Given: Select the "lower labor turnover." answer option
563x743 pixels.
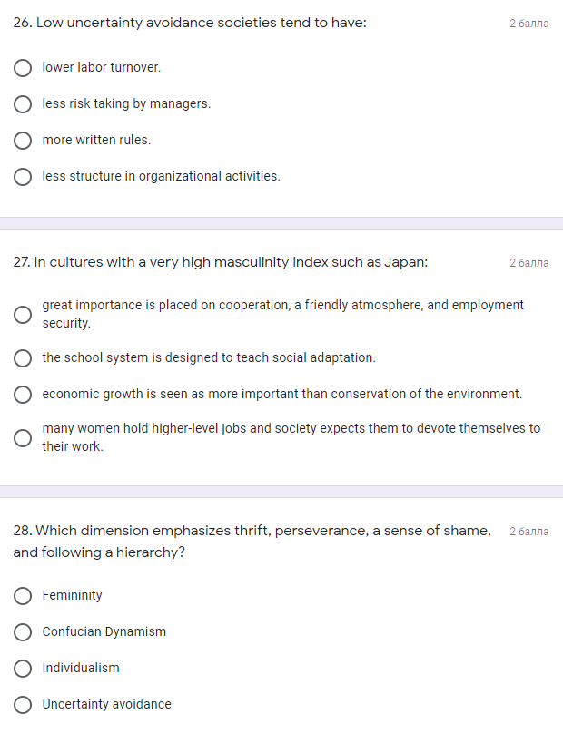Looking at the screenshot, I should 23,67.
